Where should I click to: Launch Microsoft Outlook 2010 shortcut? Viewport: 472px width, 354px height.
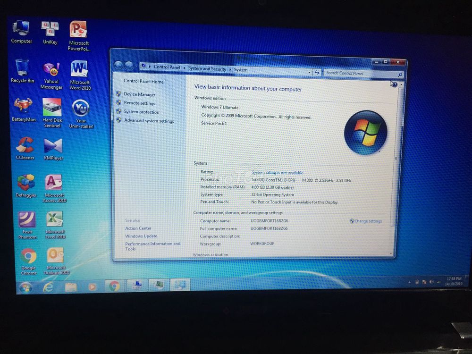tap(56, 261)
